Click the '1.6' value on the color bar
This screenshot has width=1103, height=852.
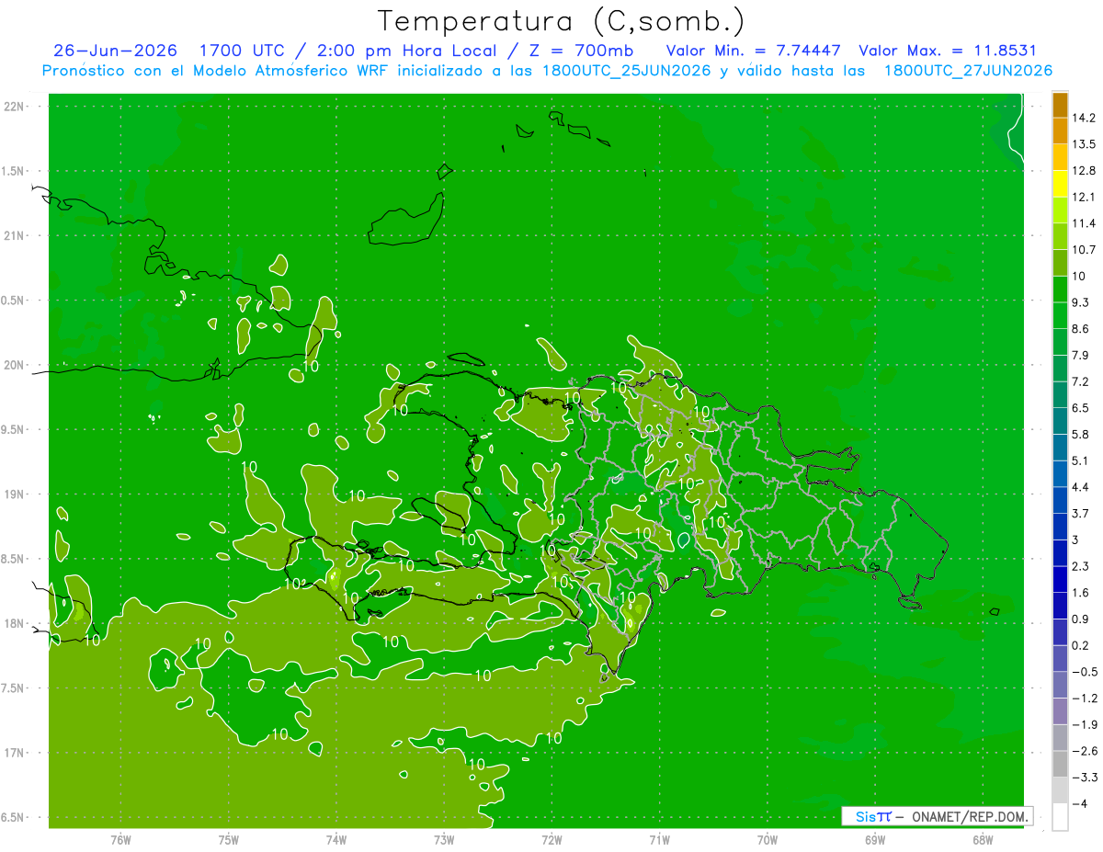[1081, 593]
